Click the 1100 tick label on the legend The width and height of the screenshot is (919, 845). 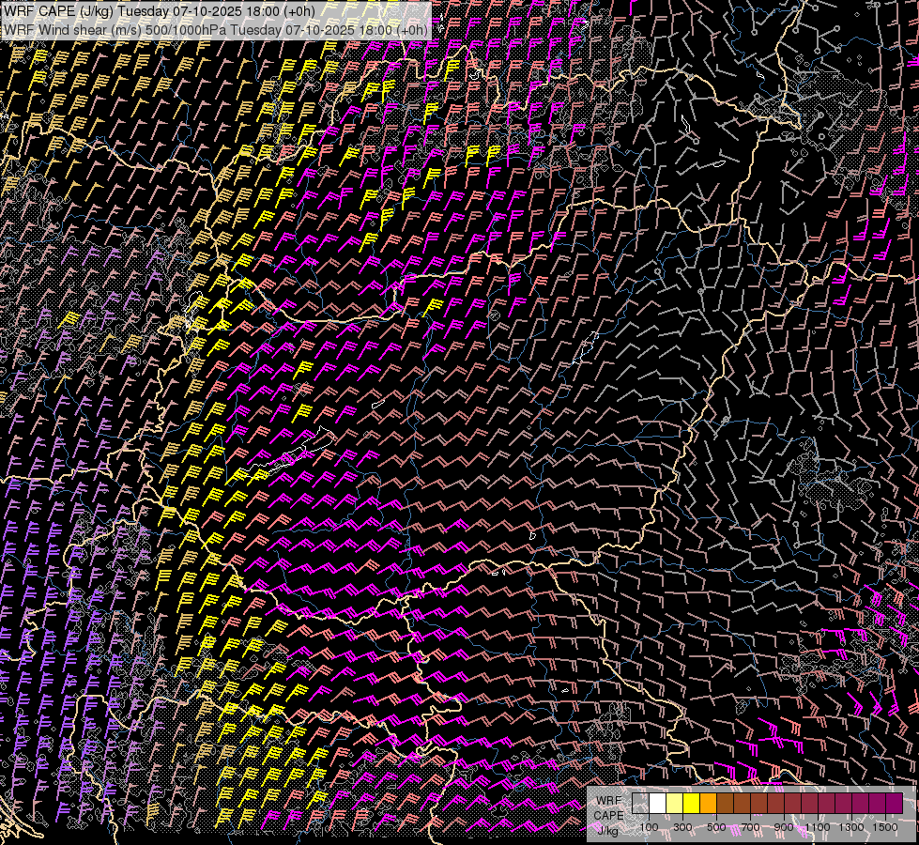tap(818, 827)
